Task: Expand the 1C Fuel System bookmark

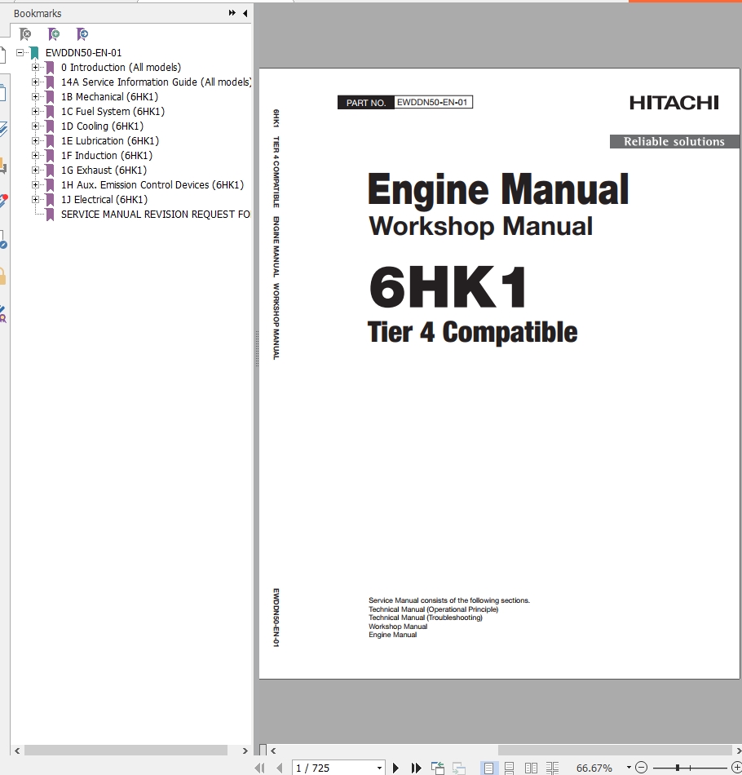Action: [x=36, y=111]
